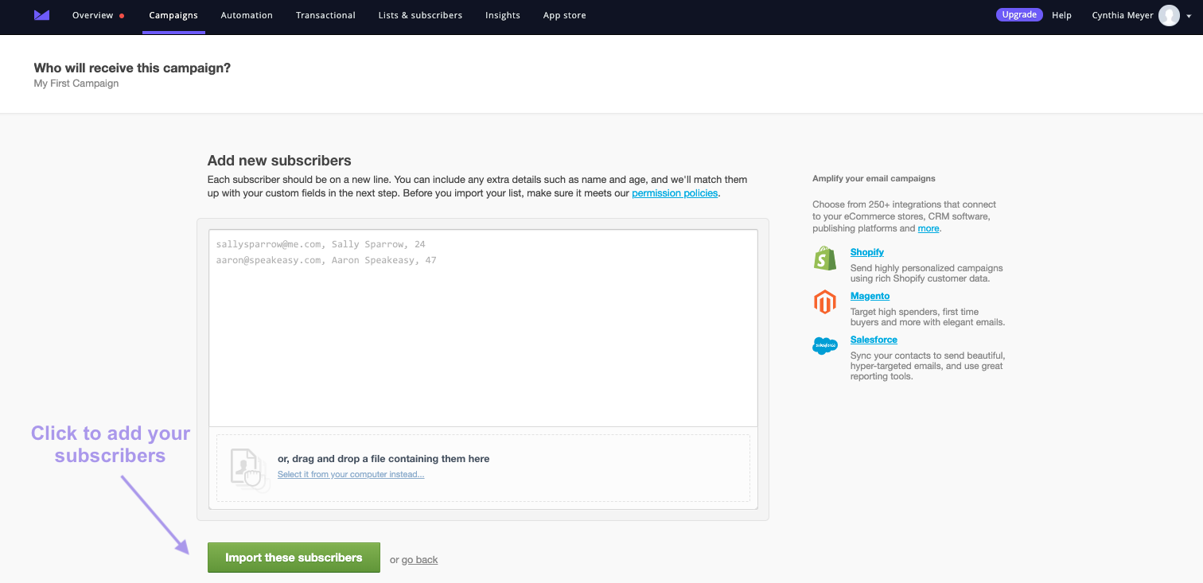Visit the App store tab

click(564, 14)
